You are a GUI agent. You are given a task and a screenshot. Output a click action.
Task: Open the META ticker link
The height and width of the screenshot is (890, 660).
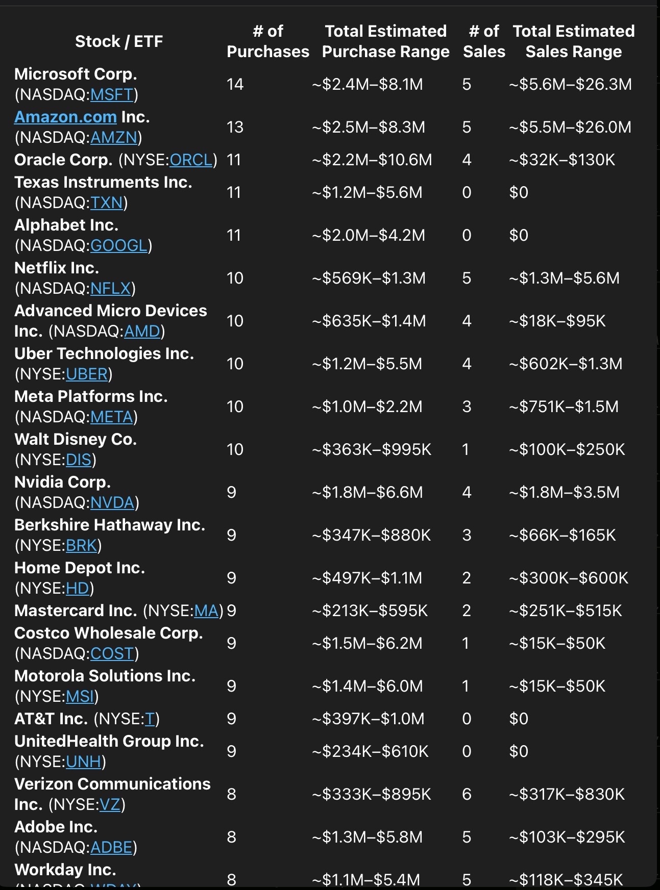tap(112, 417)
